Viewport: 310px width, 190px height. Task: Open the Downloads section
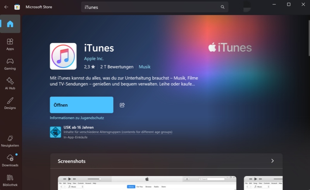click(x=10, y=161)
